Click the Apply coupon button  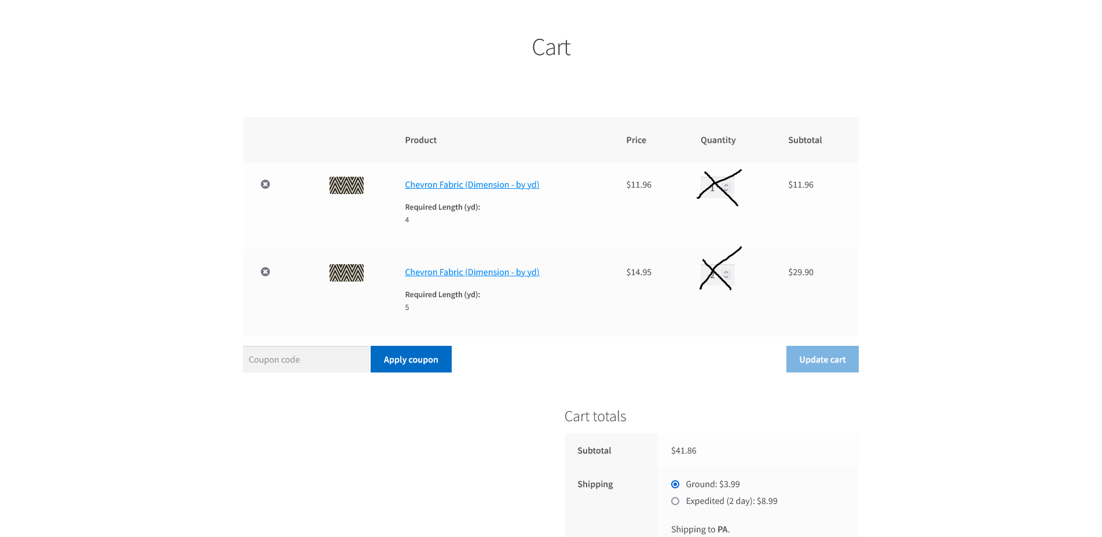pos(411,359)
